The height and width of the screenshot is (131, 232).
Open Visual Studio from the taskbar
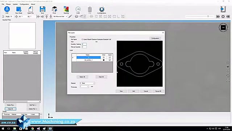38,128
